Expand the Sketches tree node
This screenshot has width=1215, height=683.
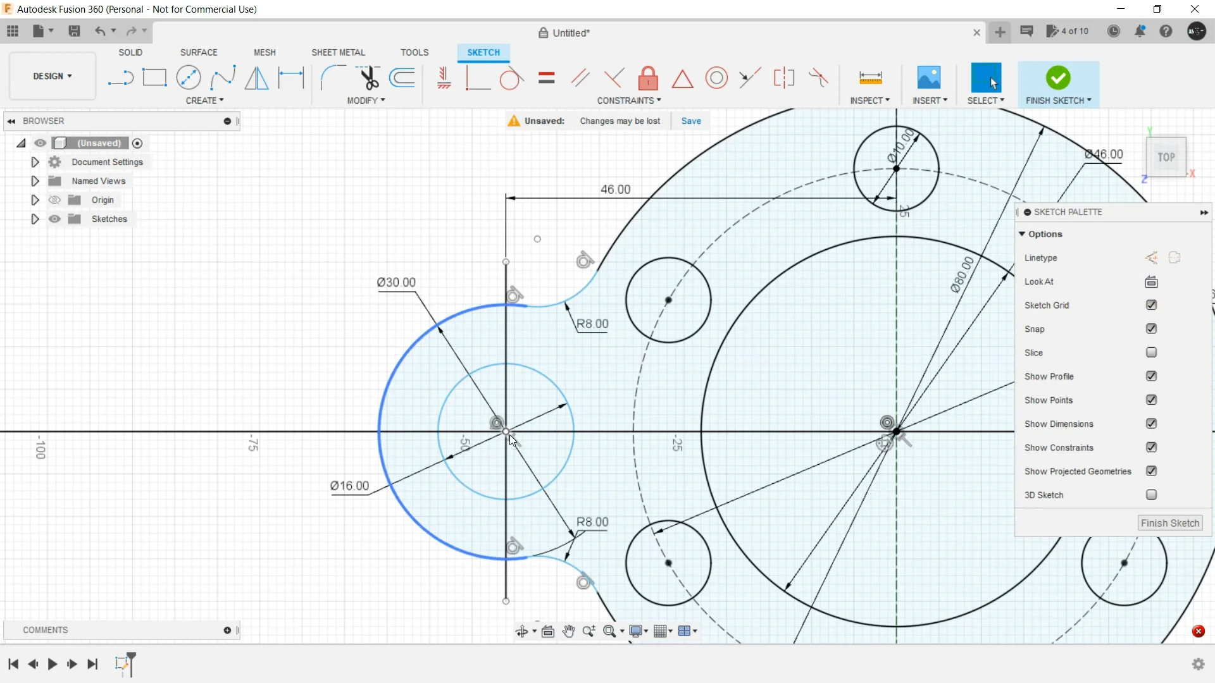click(x=35, y=219)
